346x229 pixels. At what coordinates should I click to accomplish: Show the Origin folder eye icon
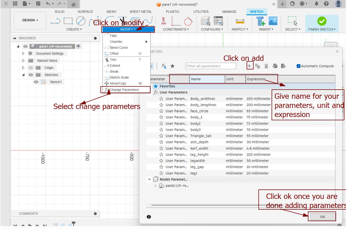point(31,68)
